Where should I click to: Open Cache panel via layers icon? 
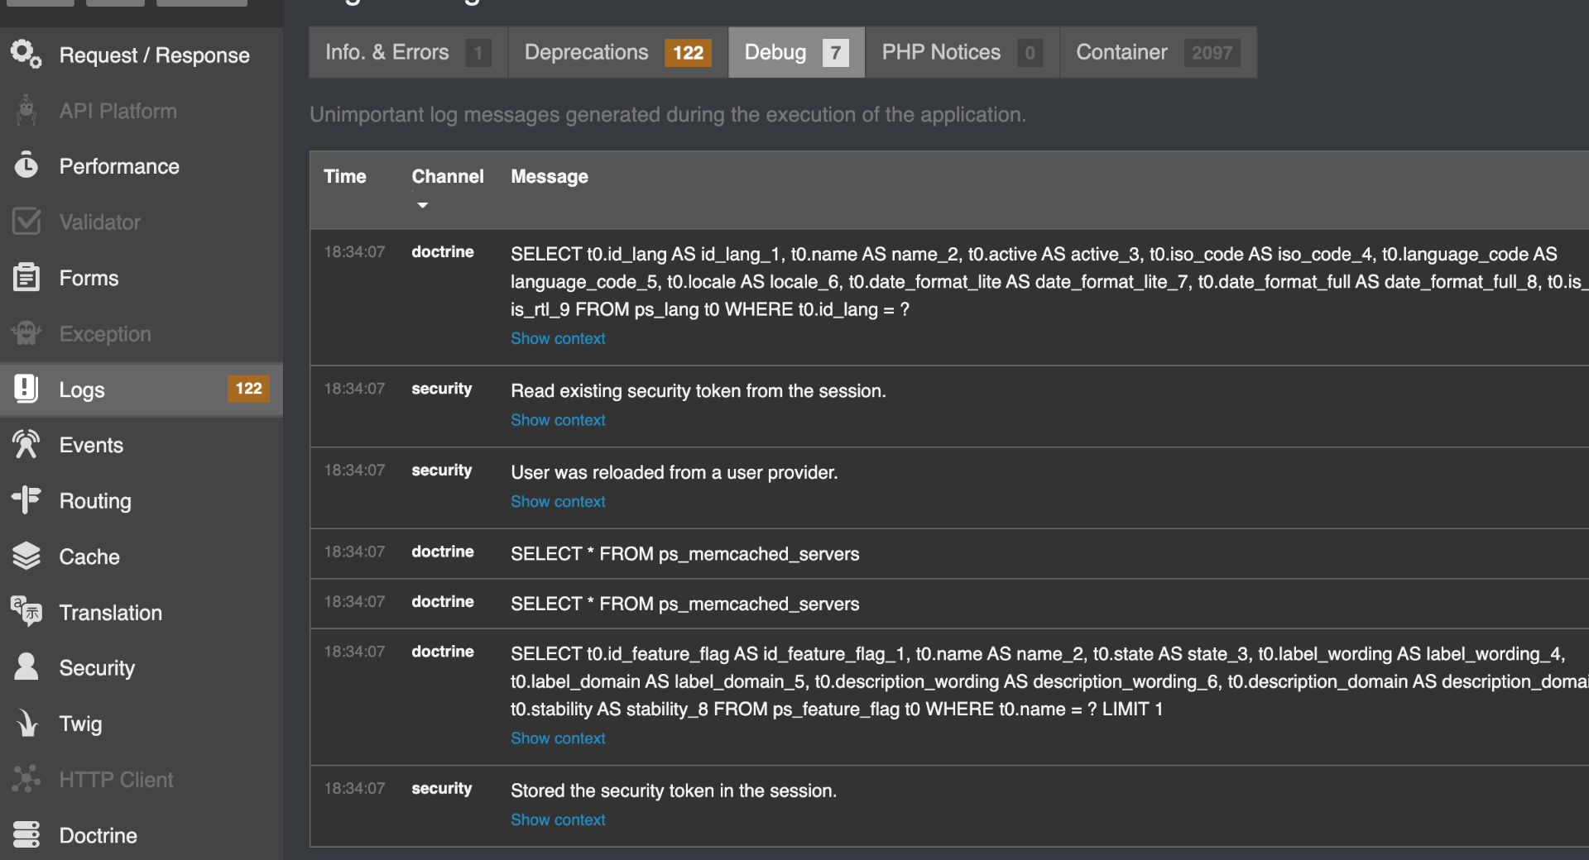point(26,557)
